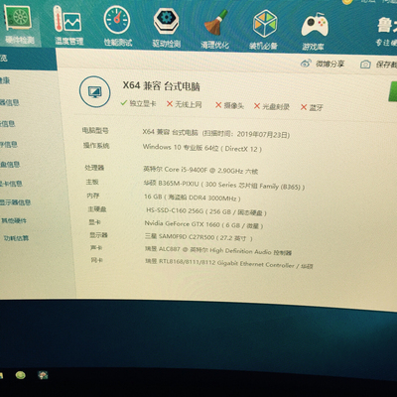Click 英特尔 Core i5-9400F processor value
This screenshot has width=397, height=397.
click(200, 170)
